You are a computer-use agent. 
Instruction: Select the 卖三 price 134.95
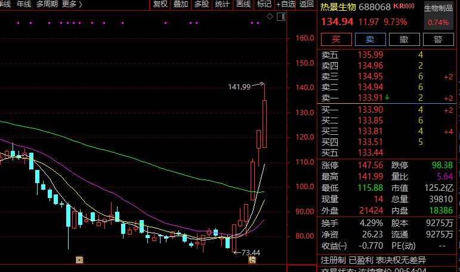pyautogui.click(x=371, y=76)
